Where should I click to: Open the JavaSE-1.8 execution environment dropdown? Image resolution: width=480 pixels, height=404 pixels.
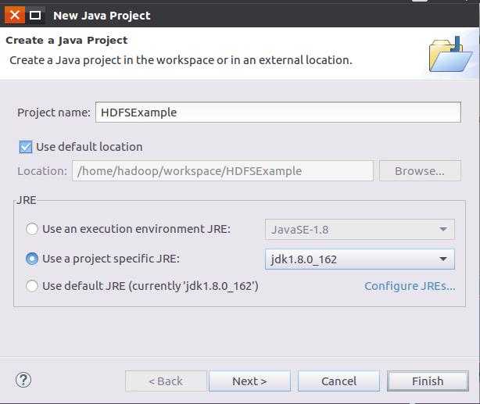(360, 229)
